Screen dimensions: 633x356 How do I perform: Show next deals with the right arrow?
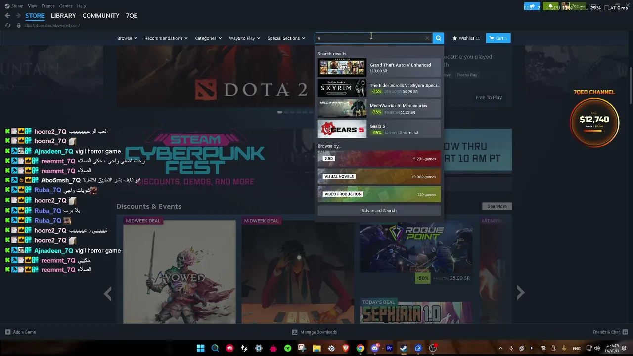click(x=520, y=293)
